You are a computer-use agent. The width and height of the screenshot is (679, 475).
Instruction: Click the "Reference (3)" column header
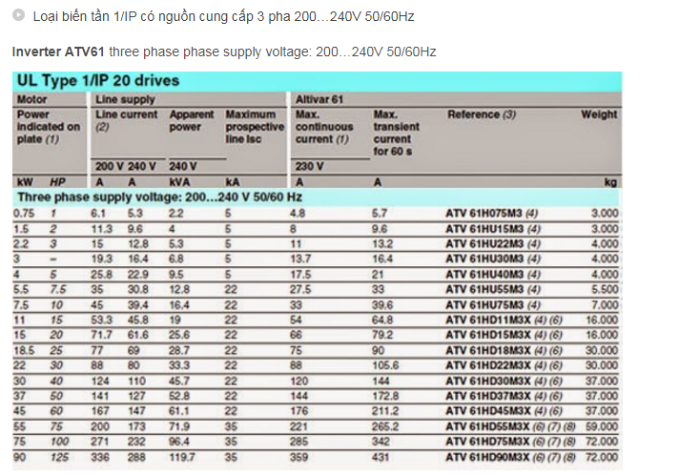(x=482, y=114)
